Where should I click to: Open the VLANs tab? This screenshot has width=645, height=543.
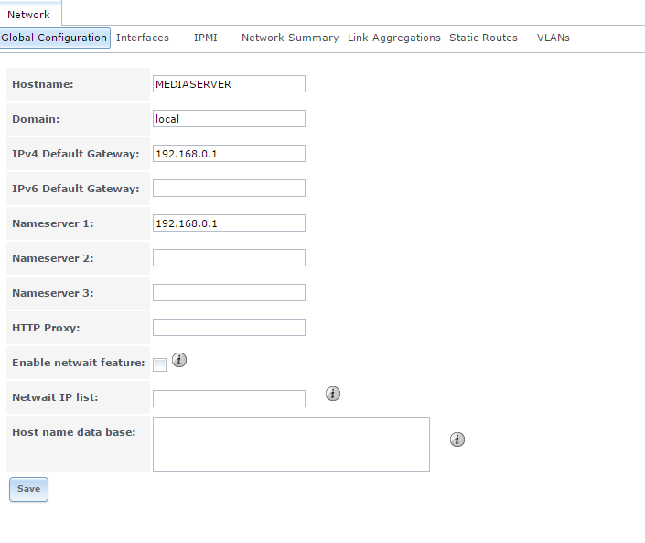(x=554, y=38)
